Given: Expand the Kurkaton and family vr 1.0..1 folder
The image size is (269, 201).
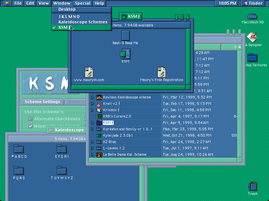Looking at the screenshot, I should click(x=92, y=129).
